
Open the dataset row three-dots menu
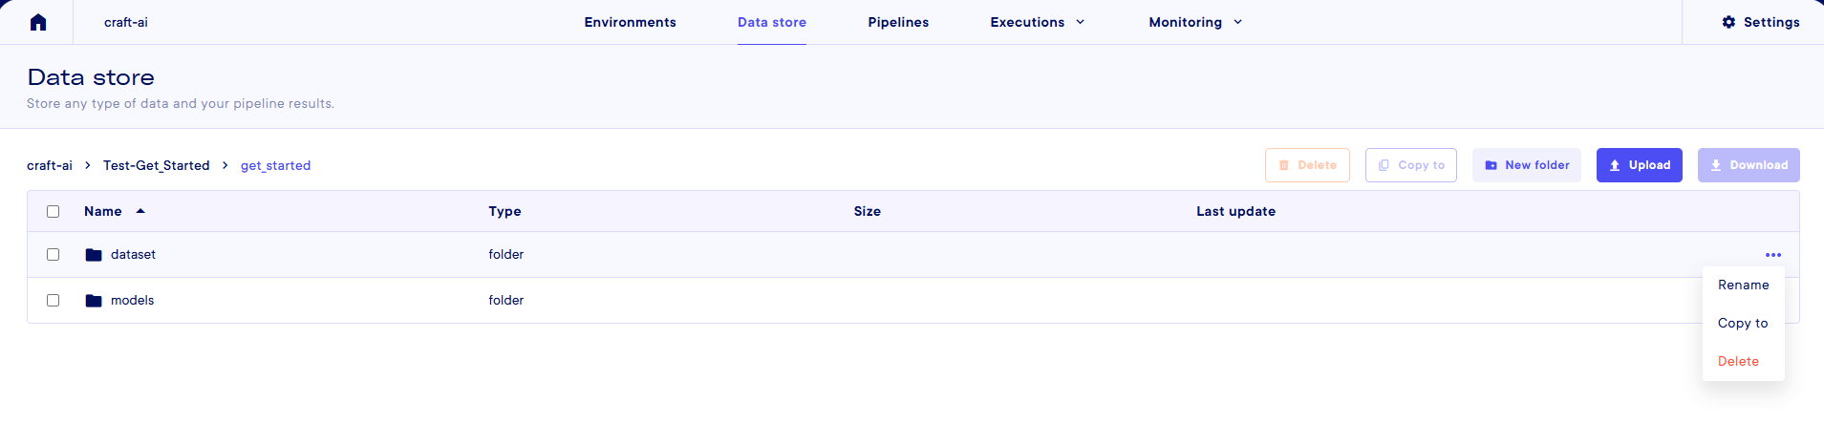click(x=1773, y=255)
